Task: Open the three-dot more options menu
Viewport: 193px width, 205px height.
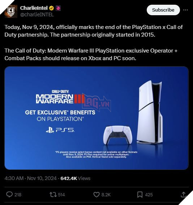Action: [x=185, y=10]
